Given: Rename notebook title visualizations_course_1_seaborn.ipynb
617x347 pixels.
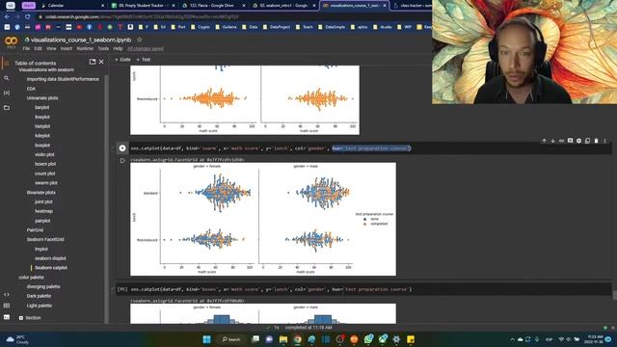Looking at the screenshot, I should pos(81,40).
